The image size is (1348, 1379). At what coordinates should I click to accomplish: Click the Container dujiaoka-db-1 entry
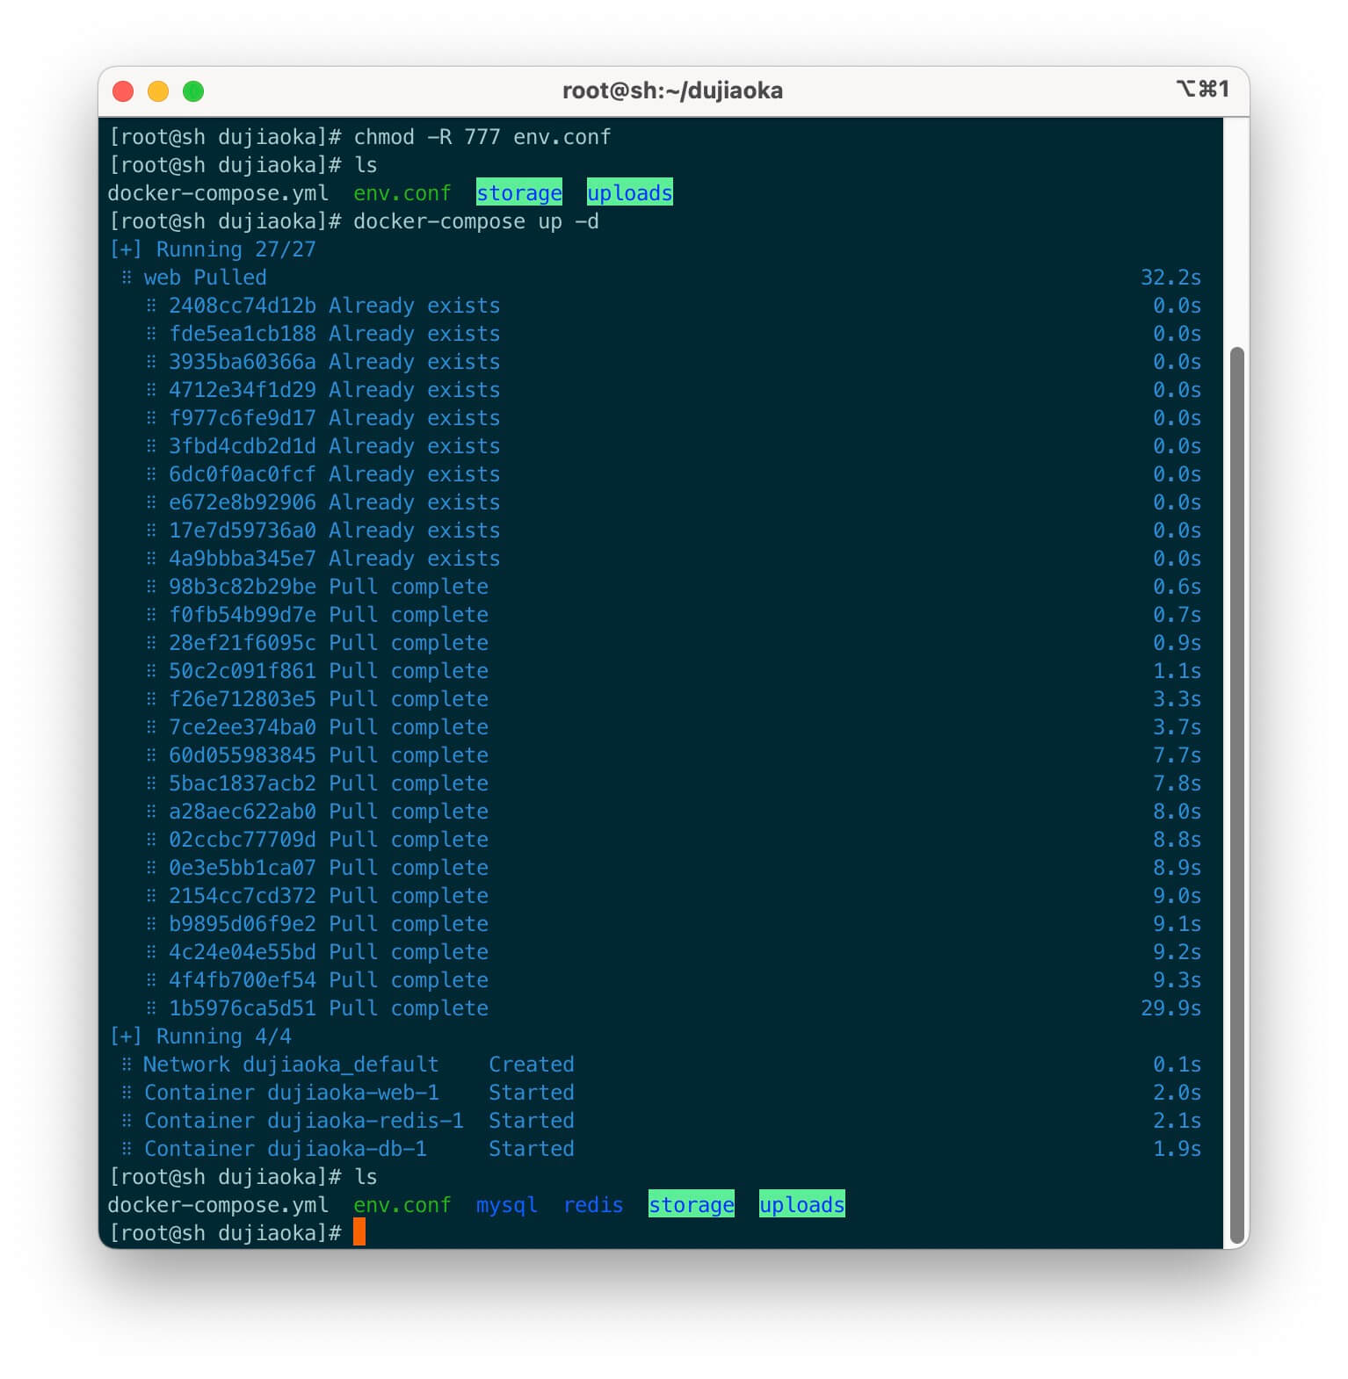pyautogui.click(x=285, y=1149)
